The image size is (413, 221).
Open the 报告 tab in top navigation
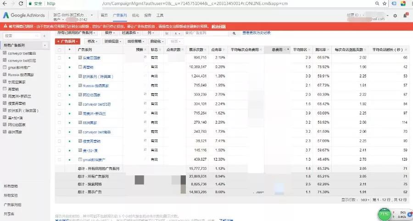click(x=148, y=15)
